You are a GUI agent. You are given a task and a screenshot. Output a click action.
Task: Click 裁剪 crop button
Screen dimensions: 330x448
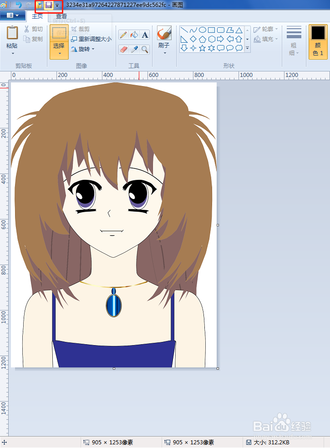[81, 29]
